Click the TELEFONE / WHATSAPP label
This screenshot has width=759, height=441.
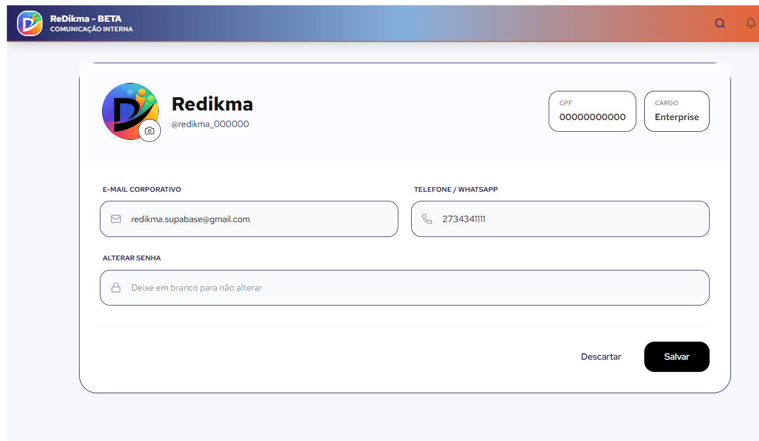[456, 190]
